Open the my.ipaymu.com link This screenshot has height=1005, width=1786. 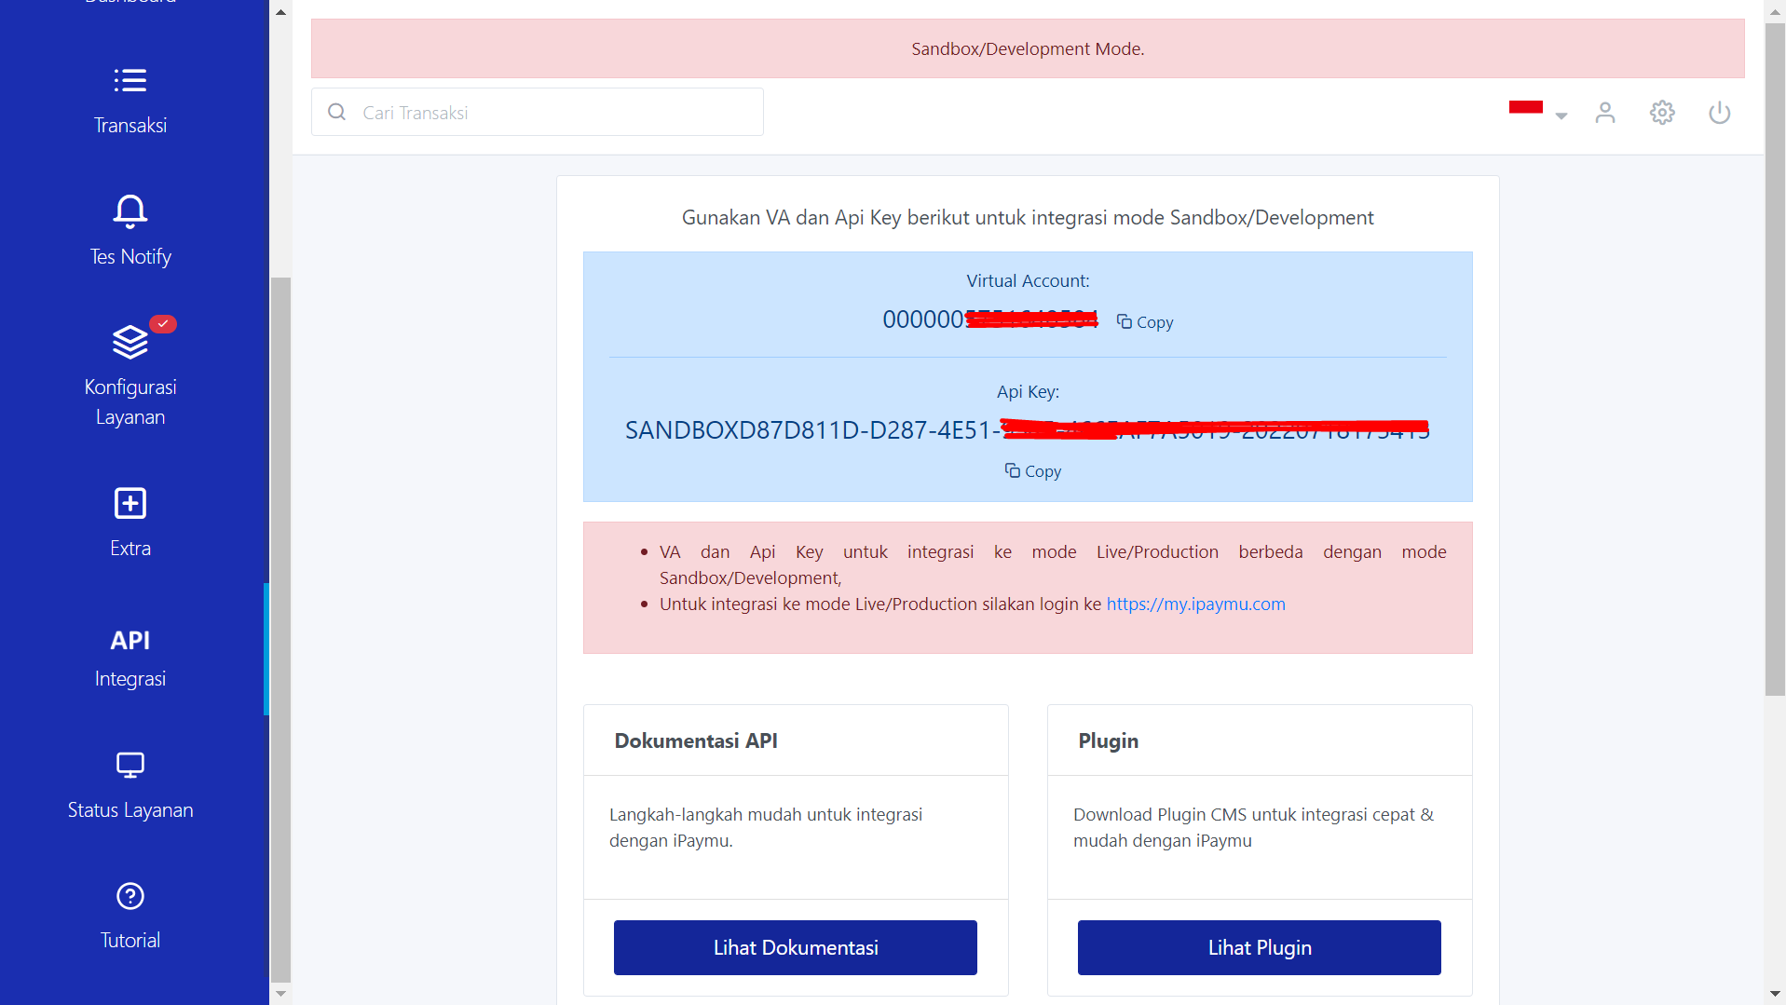[1195, 604]
